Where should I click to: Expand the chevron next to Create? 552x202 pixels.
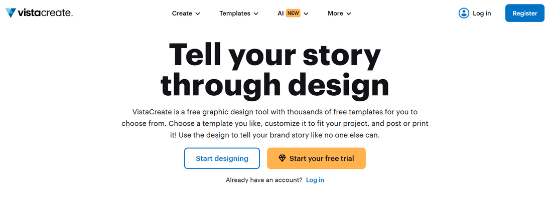tap(198, 14)
